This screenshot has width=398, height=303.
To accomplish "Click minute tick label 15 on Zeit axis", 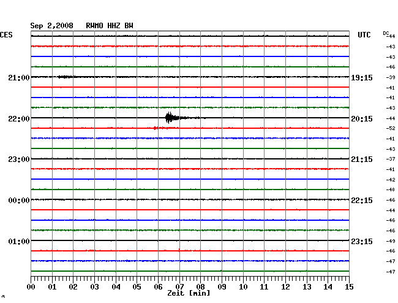I will [349, 287].
